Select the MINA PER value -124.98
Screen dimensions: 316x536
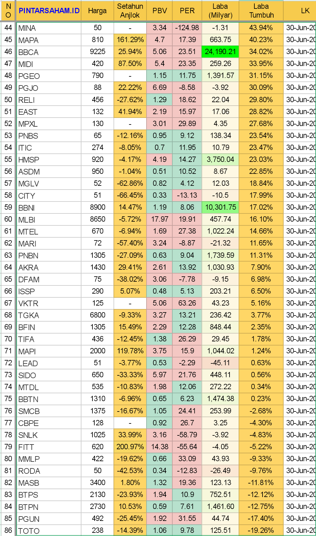[x=187, y=28]
